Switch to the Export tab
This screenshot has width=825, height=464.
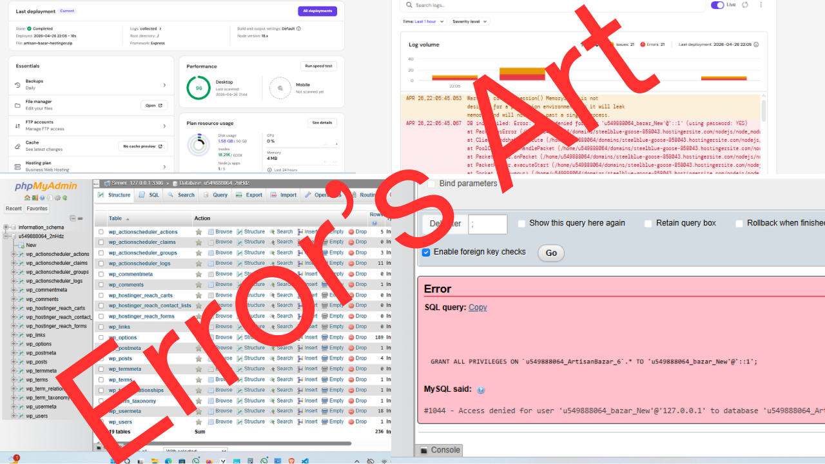[x=250, y=195]
